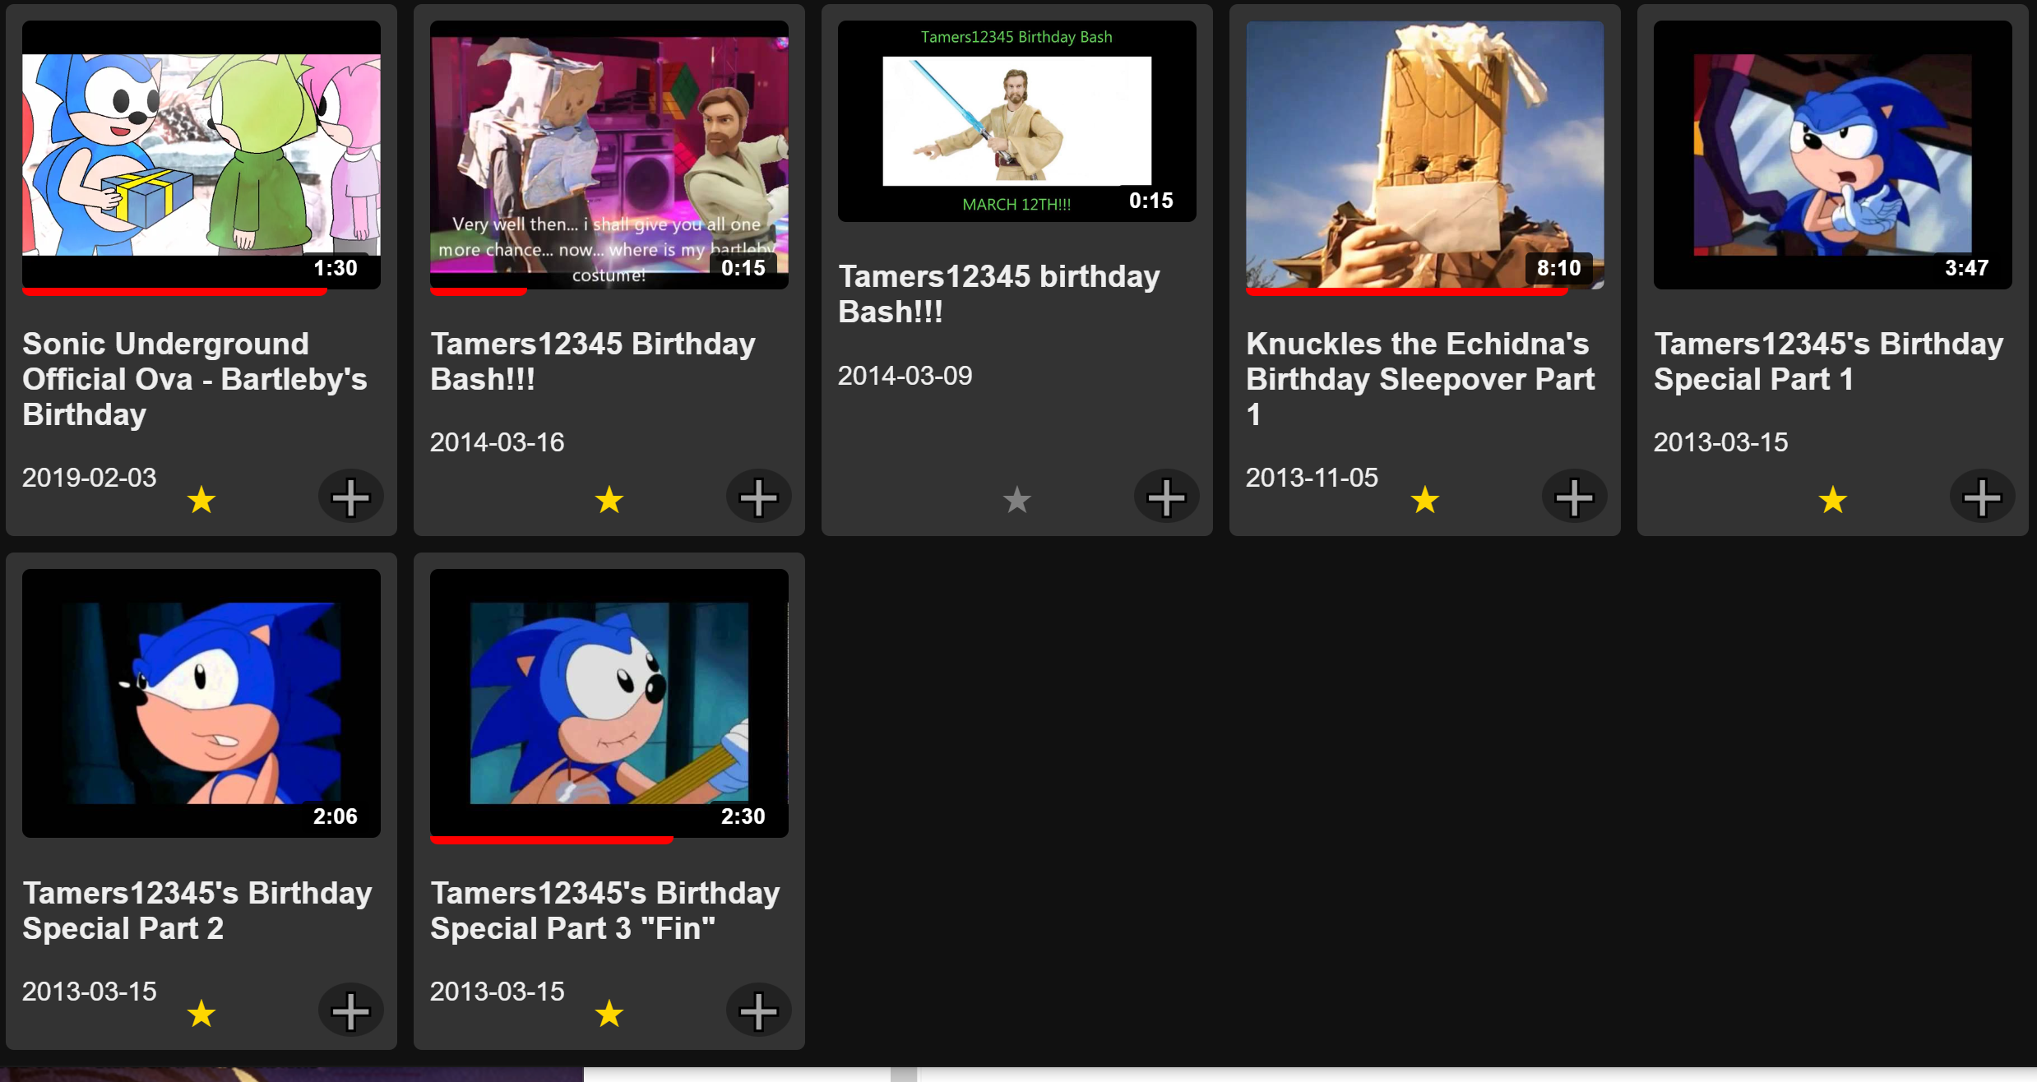Click plus icon on Knuckles Birthday Sleepover card
2037x1082 pixels.
click(1574, 497)
